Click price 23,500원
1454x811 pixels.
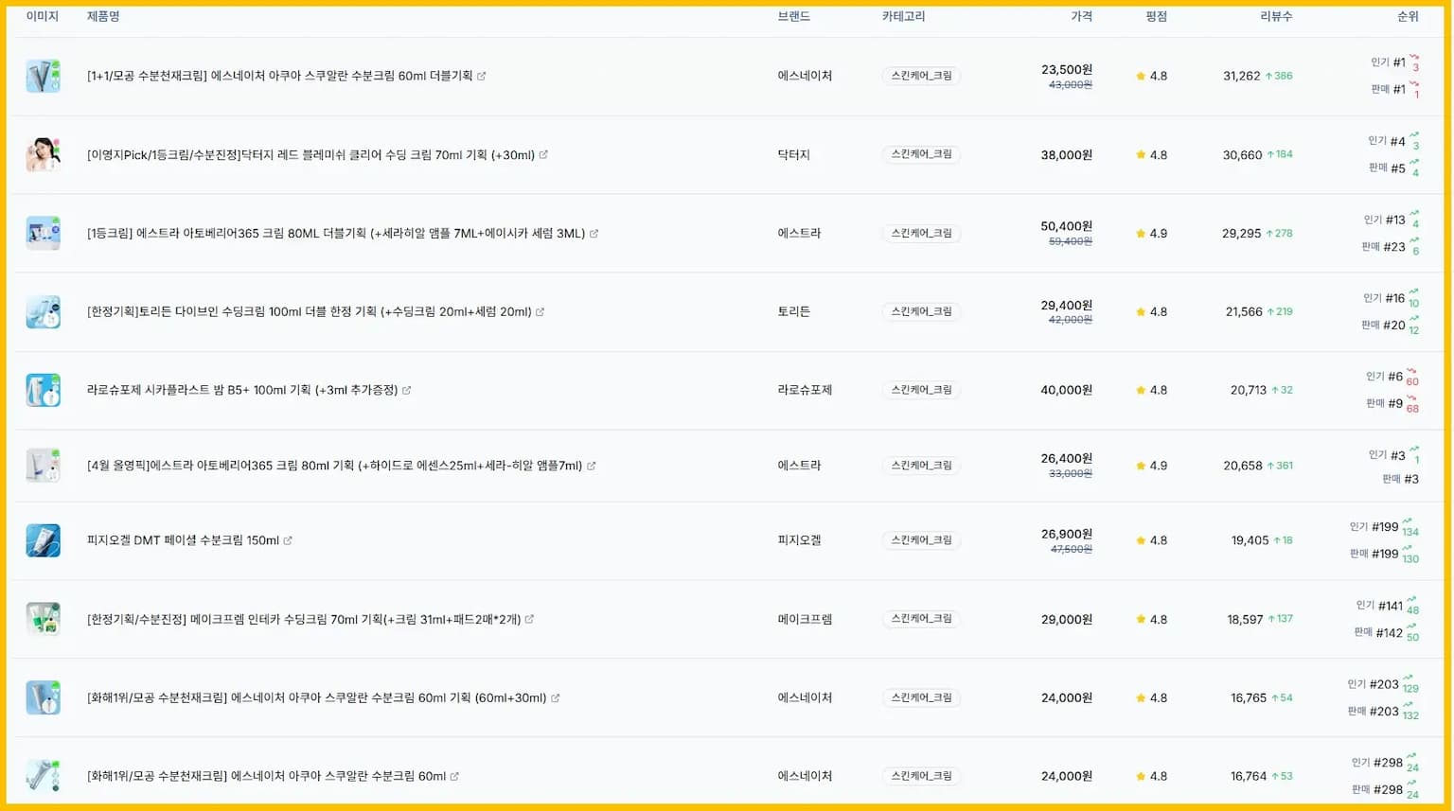tap(1067, 69)
